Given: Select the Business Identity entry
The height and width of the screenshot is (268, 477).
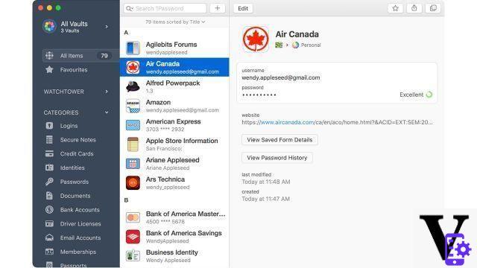Looking at the screenshot, I should click(174, 256).
